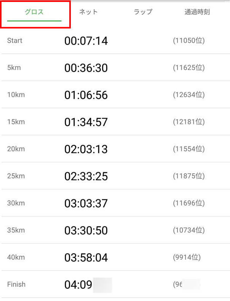Click the 11625位 ranking text
The width and height of the screenshot is (230, 301).
189,68
